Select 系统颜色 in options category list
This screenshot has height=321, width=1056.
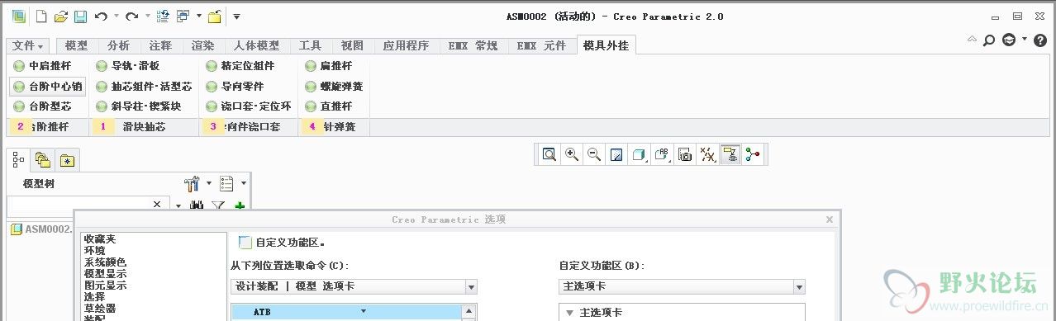105,262
